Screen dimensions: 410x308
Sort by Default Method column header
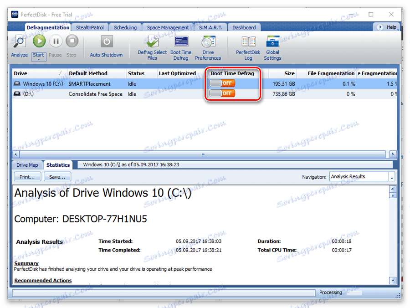(96, 73)
